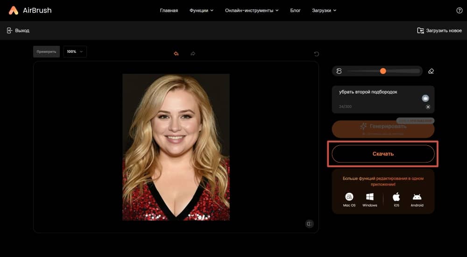
Task: Click the undo arrow above canvas
Action: coord(176,54)
